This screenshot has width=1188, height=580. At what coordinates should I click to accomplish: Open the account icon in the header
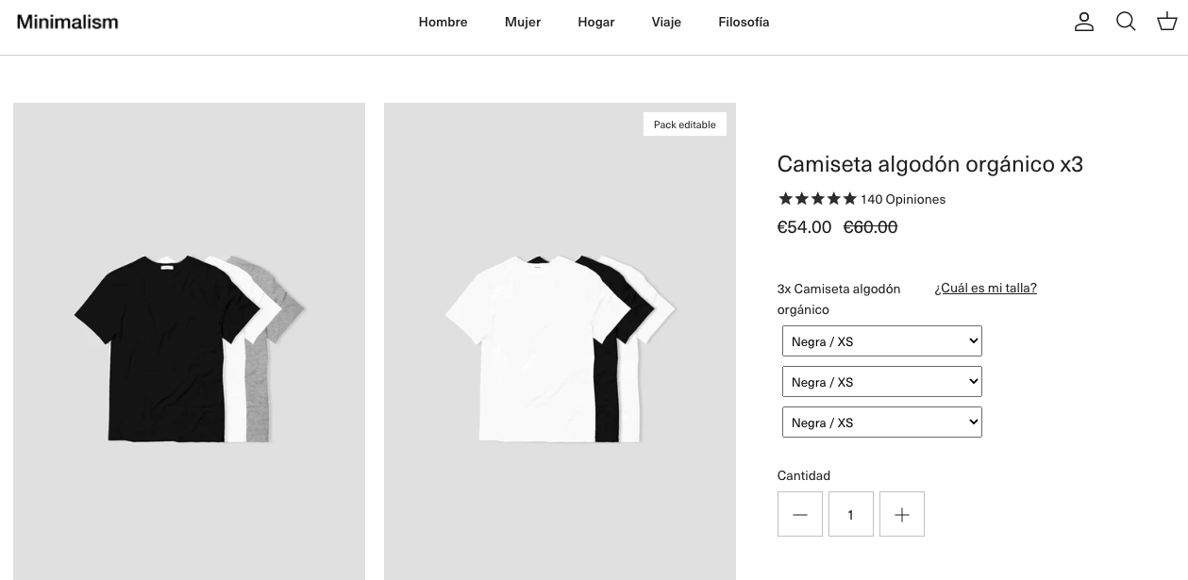[x=1084, y=22]
